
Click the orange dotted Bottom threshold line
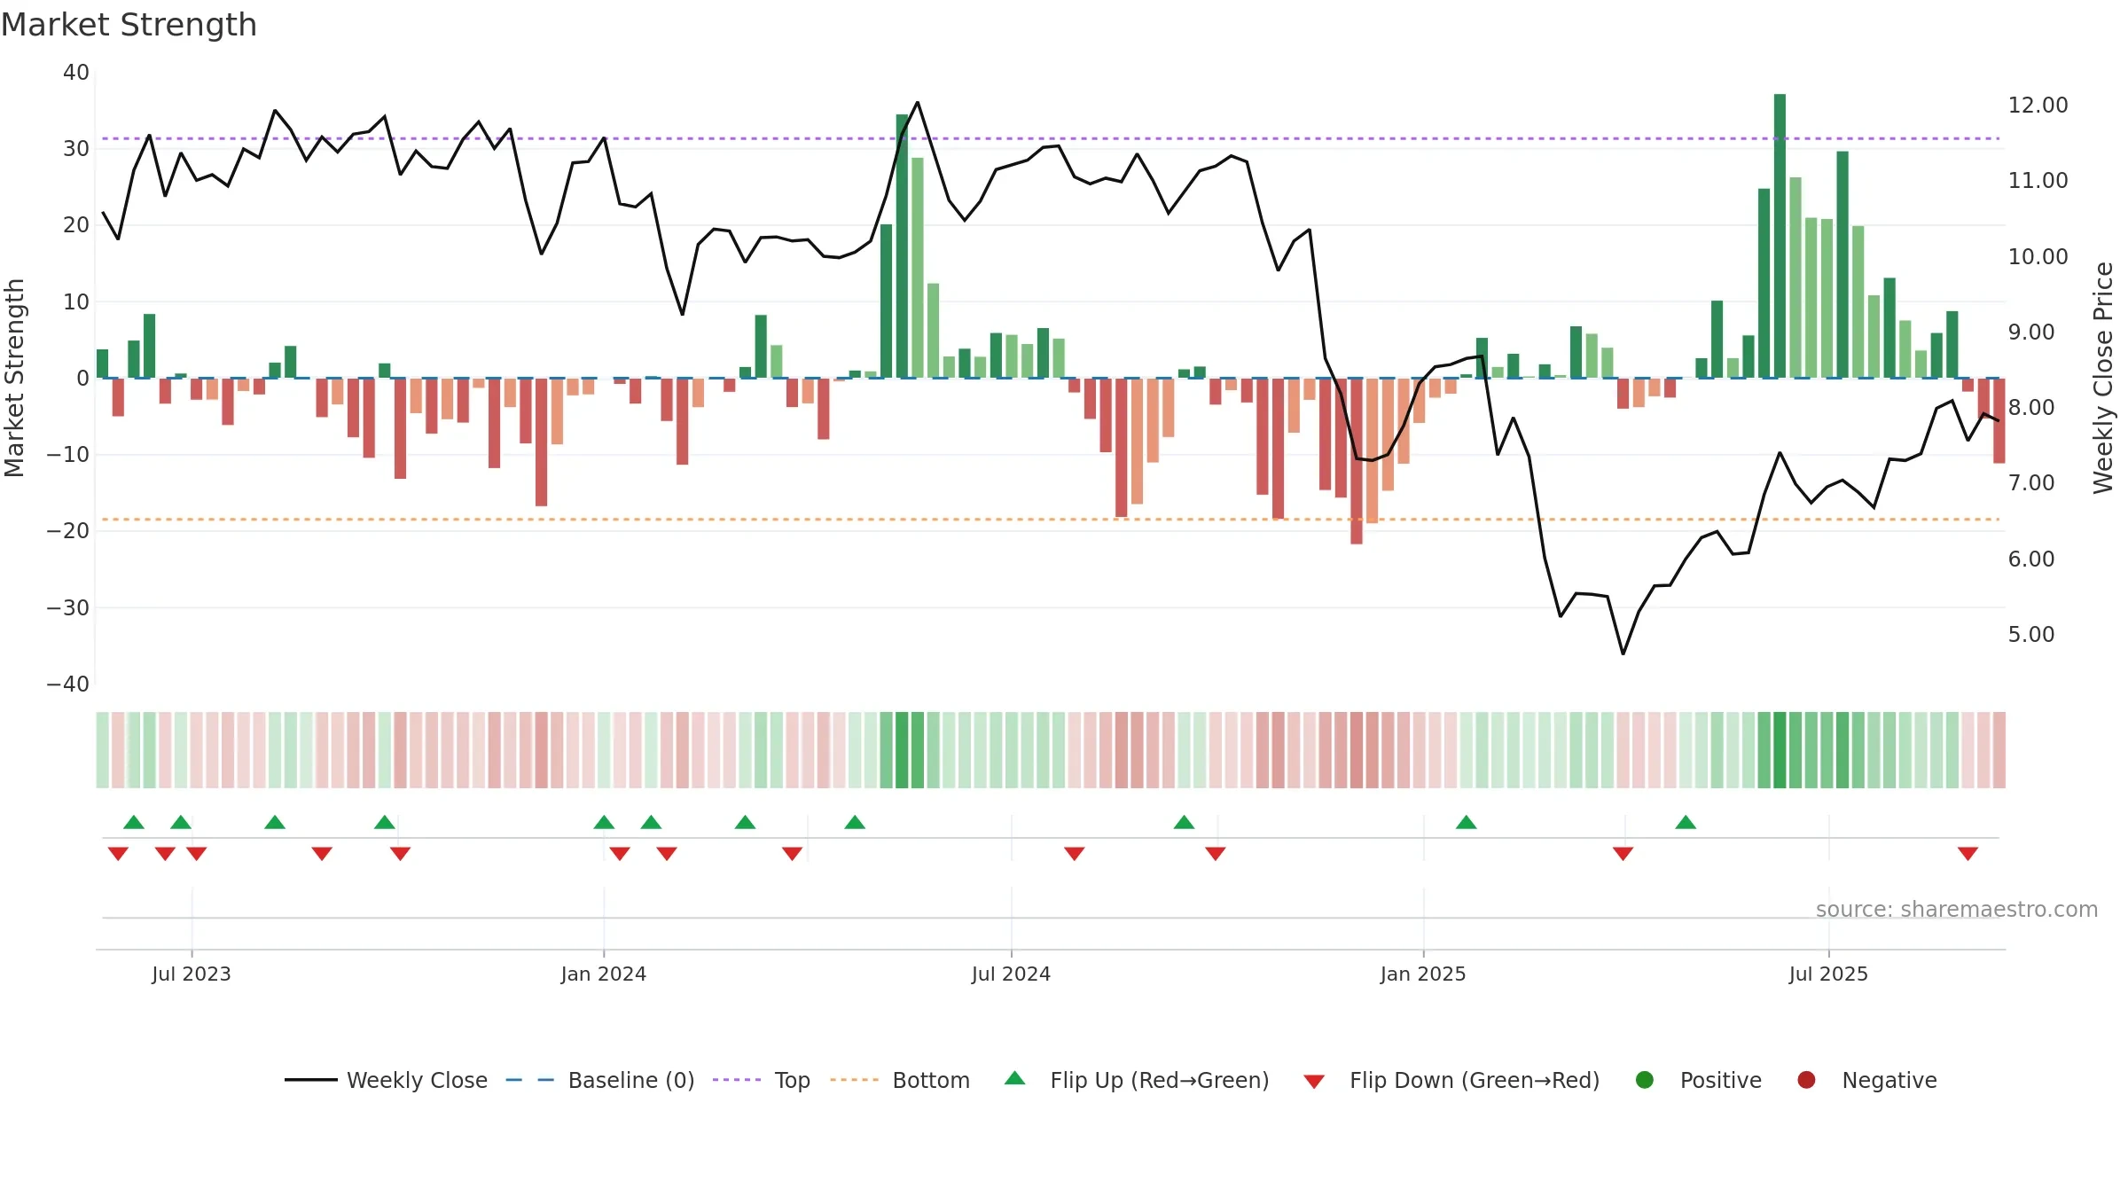[1051, 520]
